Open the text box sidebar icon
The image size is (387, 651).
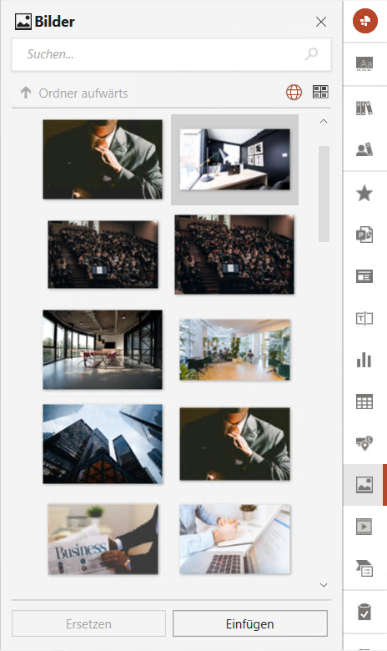click(364, 319)
